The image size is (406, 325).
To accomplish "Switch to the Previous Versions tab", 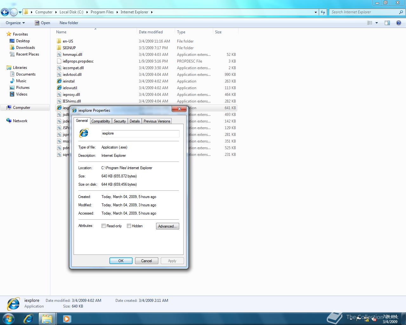I will (x=157, y=121).
